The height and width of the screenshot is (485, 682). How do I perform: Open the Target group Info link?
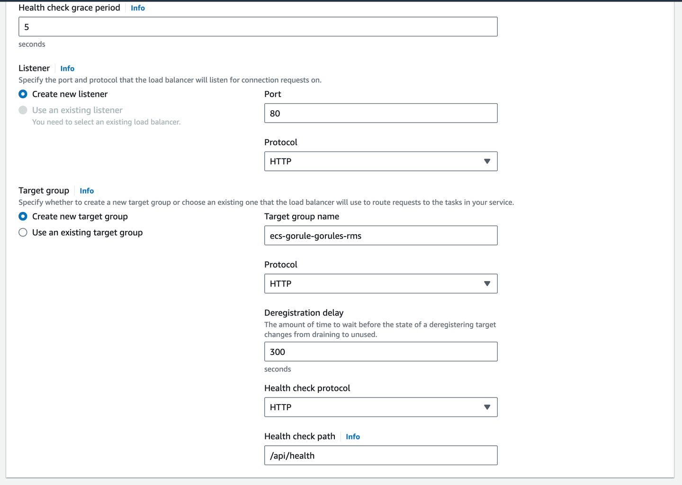pos(87,191)
